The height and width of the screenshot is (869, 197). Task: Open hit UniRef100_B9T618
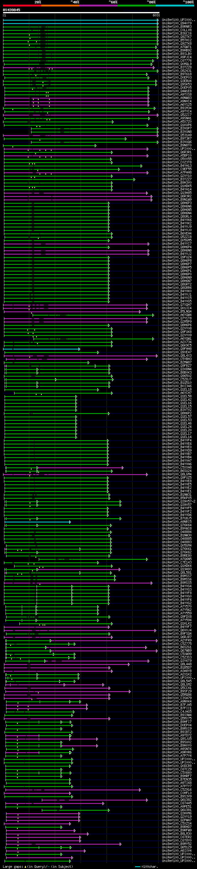pyautogui.click(x=177, y=74)
